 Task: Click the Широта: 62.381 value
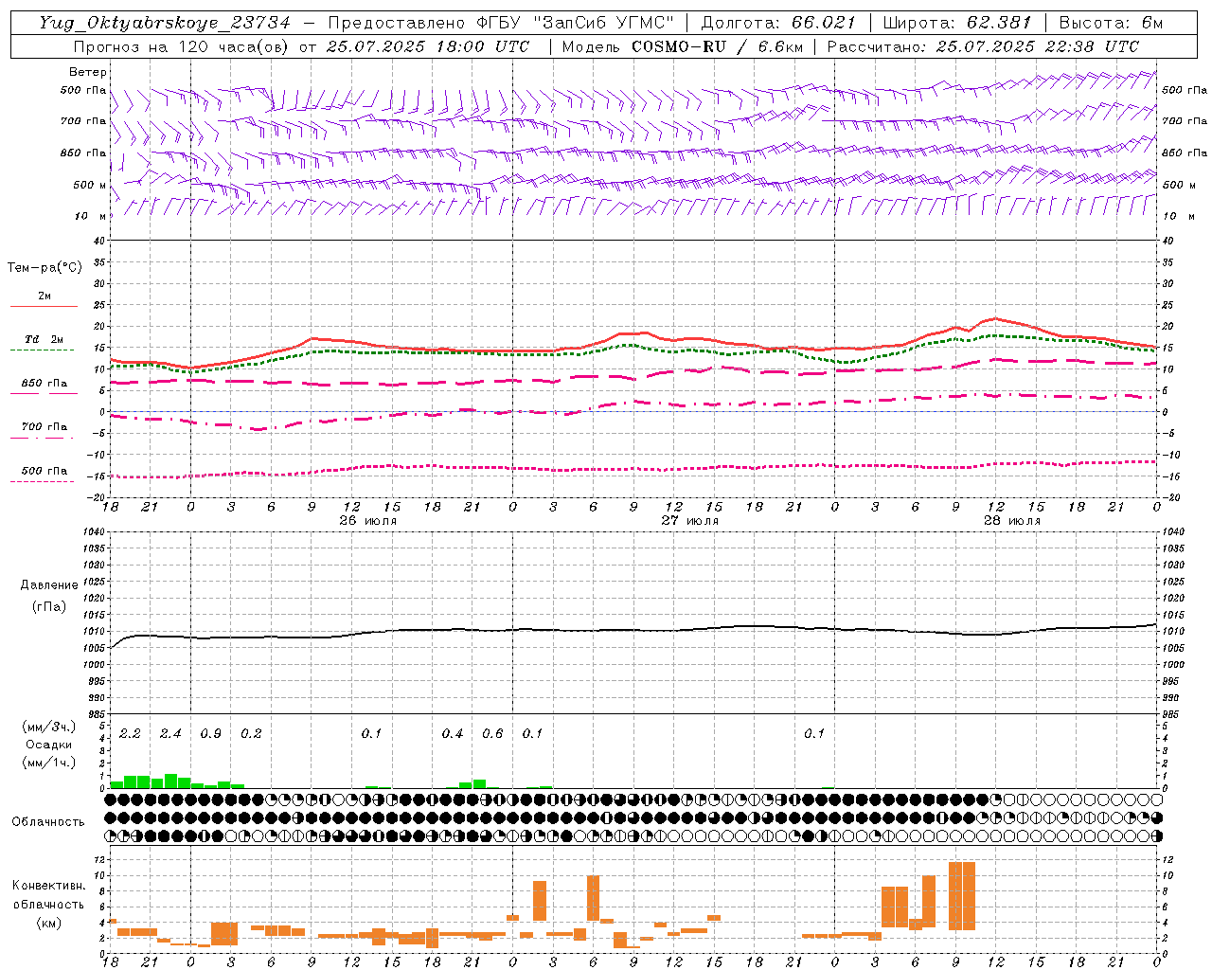[956, 23]
